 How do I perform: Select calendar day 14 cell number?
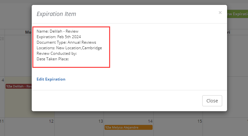point(150,121)
